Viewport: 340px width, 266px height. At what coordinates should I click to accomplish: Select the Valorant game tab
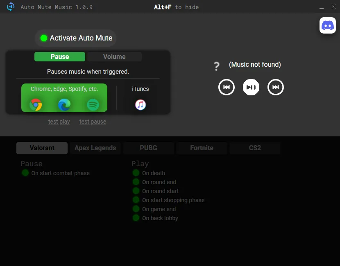click(x=42, y=148)
